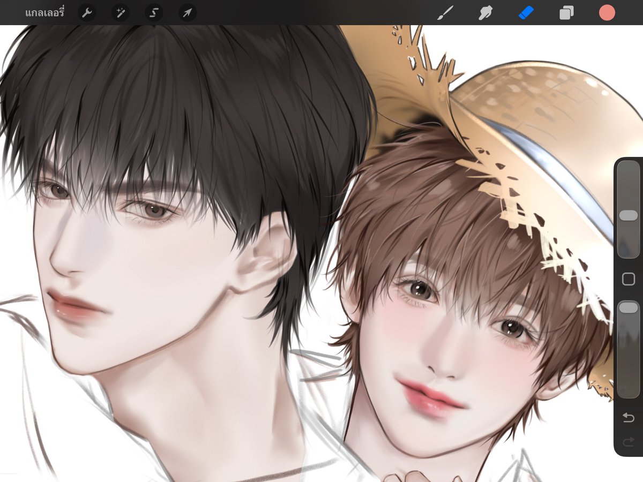Screen dimensions: 643x482
Task: Select the blue Eraser tool
Action: (x=526, y=13)
